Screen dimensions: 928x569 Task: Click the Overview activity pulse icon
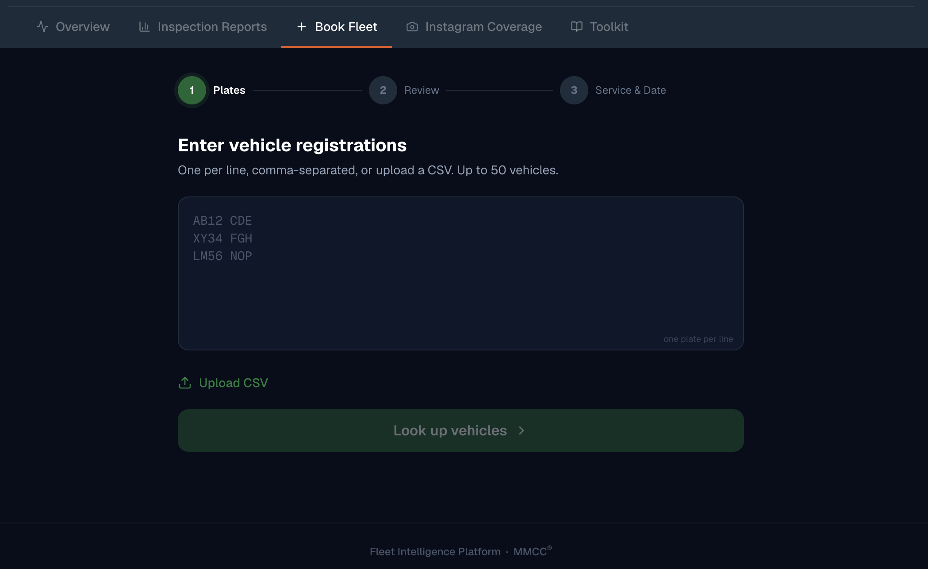pyautogui.click(x=42, y=27)
